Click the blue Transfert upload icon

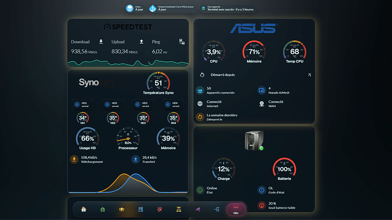(x=136, y=159)
